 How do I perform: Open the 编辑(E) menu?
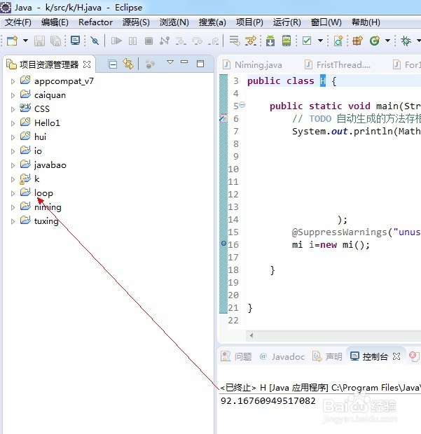coord(55,22)
